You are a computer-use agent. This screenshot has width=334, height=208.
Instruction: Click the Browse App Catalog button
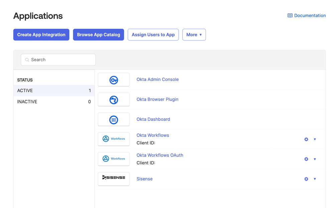[99, 35]
